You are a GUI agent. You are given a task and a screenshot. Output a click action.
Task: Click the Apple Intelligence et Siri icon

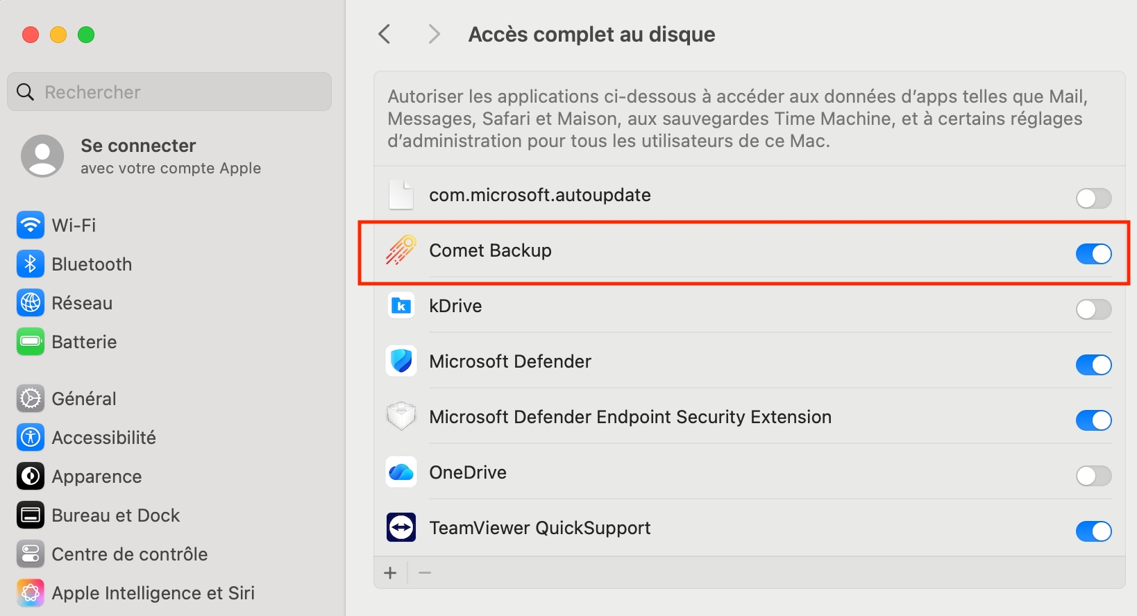tap(31, 593)
